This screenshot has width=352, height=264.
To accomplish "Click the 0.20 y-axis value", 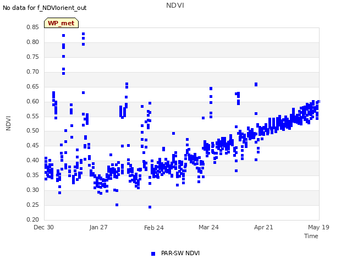I will click(33, 219).
